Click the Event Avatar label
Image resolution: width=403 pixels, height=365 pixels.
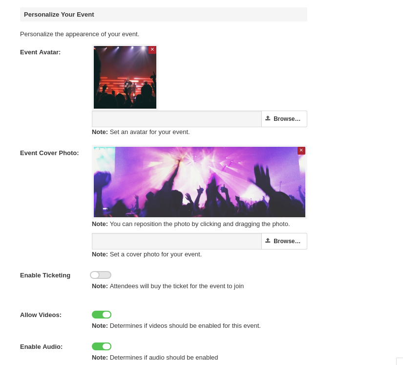pos(41,52)
